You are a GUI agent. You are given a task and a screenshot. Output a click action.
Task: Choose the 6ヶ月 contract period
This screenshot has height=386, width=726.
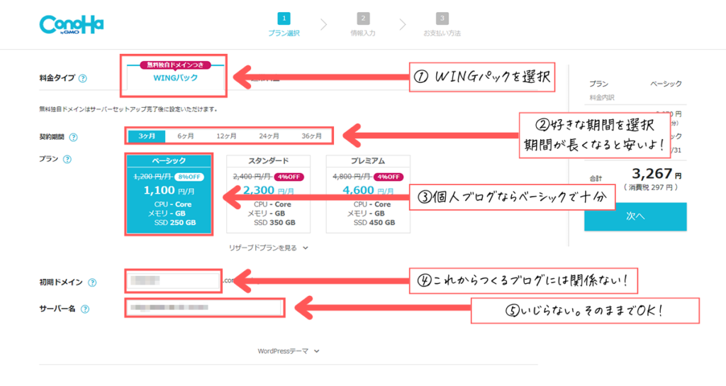(186, 136)
